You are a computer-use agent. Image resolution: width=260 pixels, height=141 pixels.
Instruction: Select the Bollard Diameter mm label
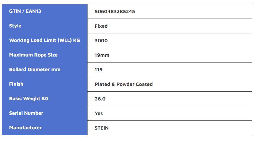pos(35,70)
